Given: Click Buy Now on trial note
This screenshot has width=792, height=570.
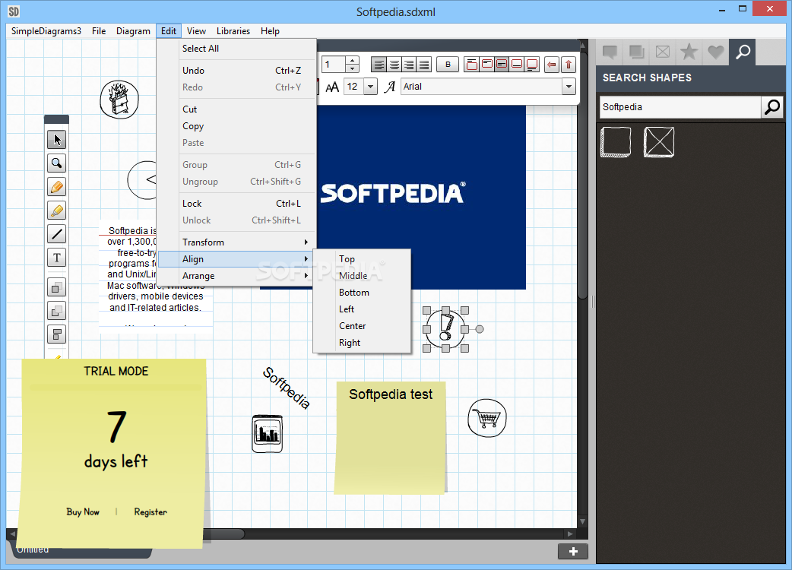Looking at the screenshot, I should point(83,512).
